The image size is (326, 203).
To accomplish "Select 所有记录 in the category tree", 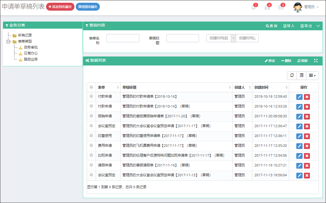I will (x=25, y=35).
